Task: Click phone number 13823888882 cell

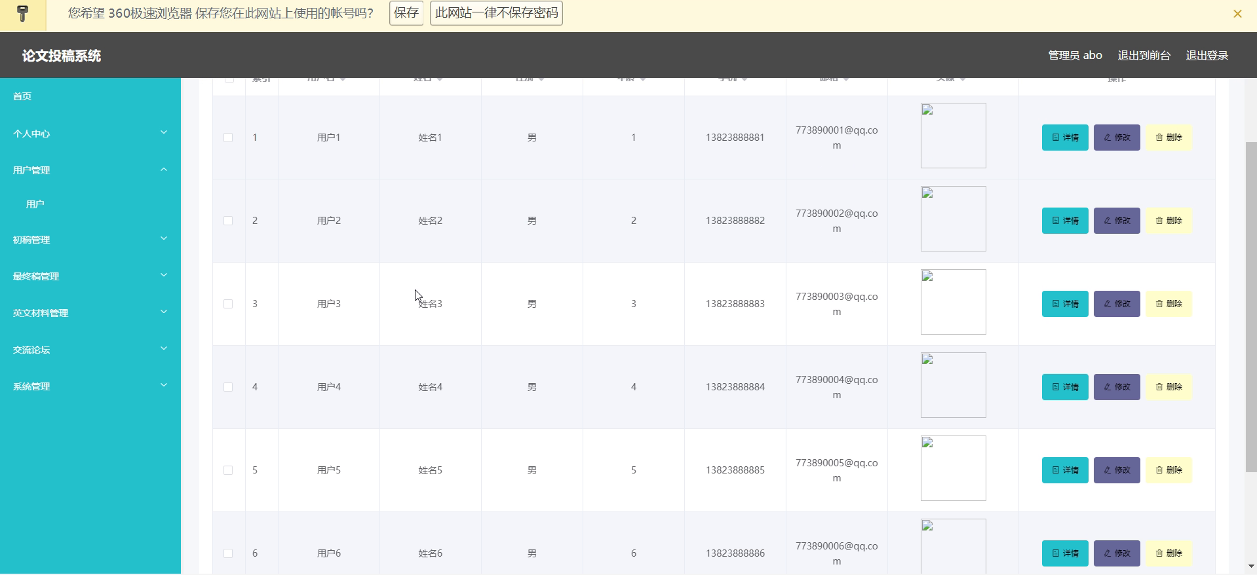Action: click(x=735, y=221)
